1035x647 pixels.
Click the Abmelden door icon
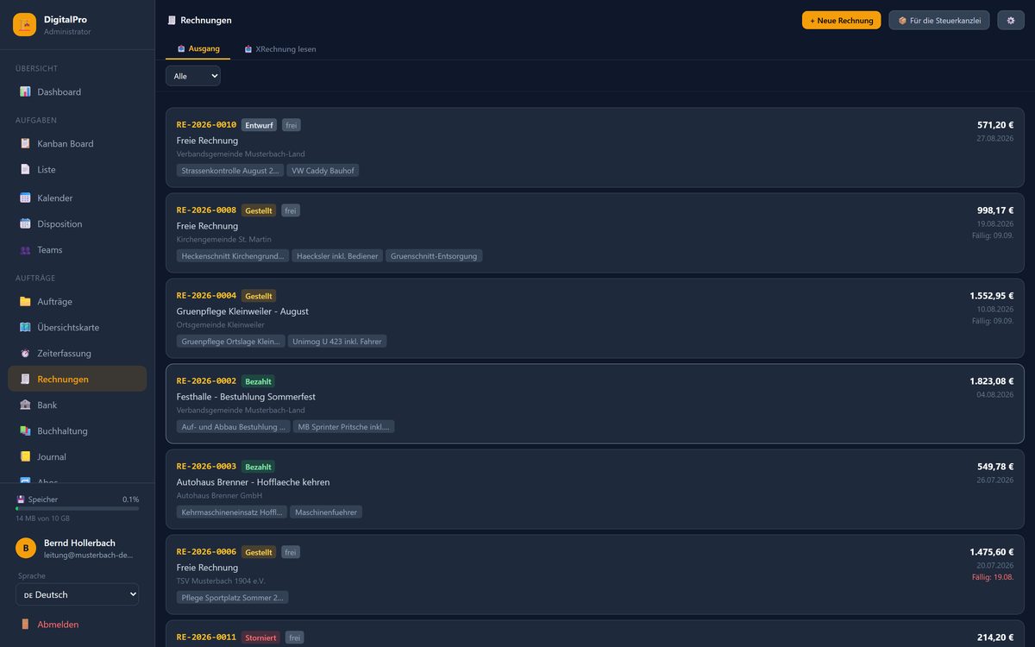25,625
